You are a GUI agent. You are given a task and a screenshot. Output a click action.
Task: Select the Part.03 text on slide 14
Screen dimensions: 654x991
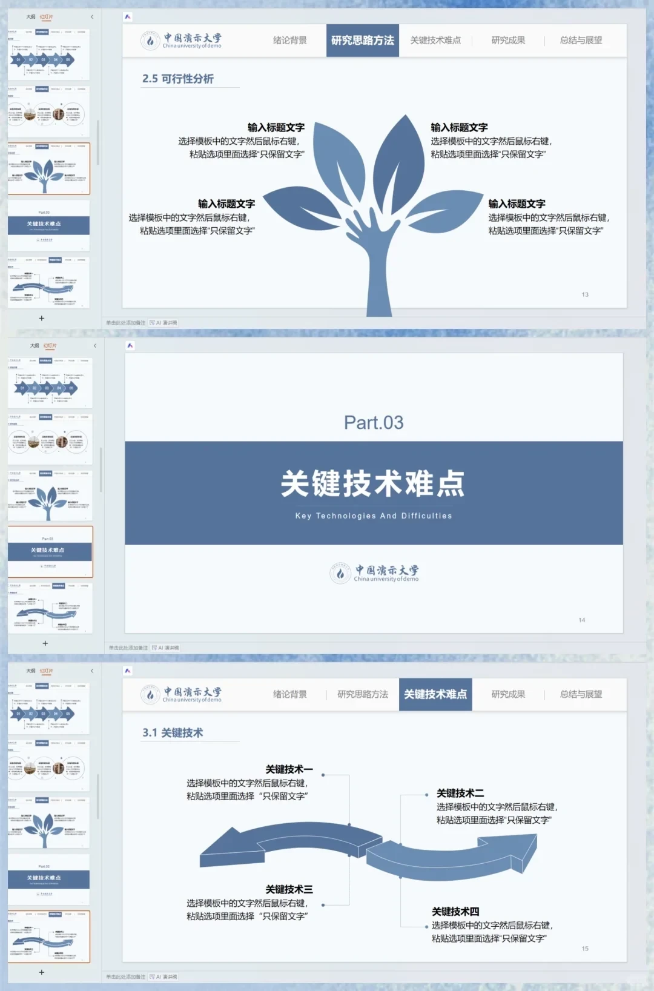point(374,423)
